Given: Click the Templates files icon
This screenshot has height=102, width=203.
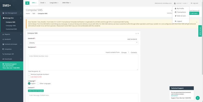Looking at the screenshot, I should pos(3,49).
